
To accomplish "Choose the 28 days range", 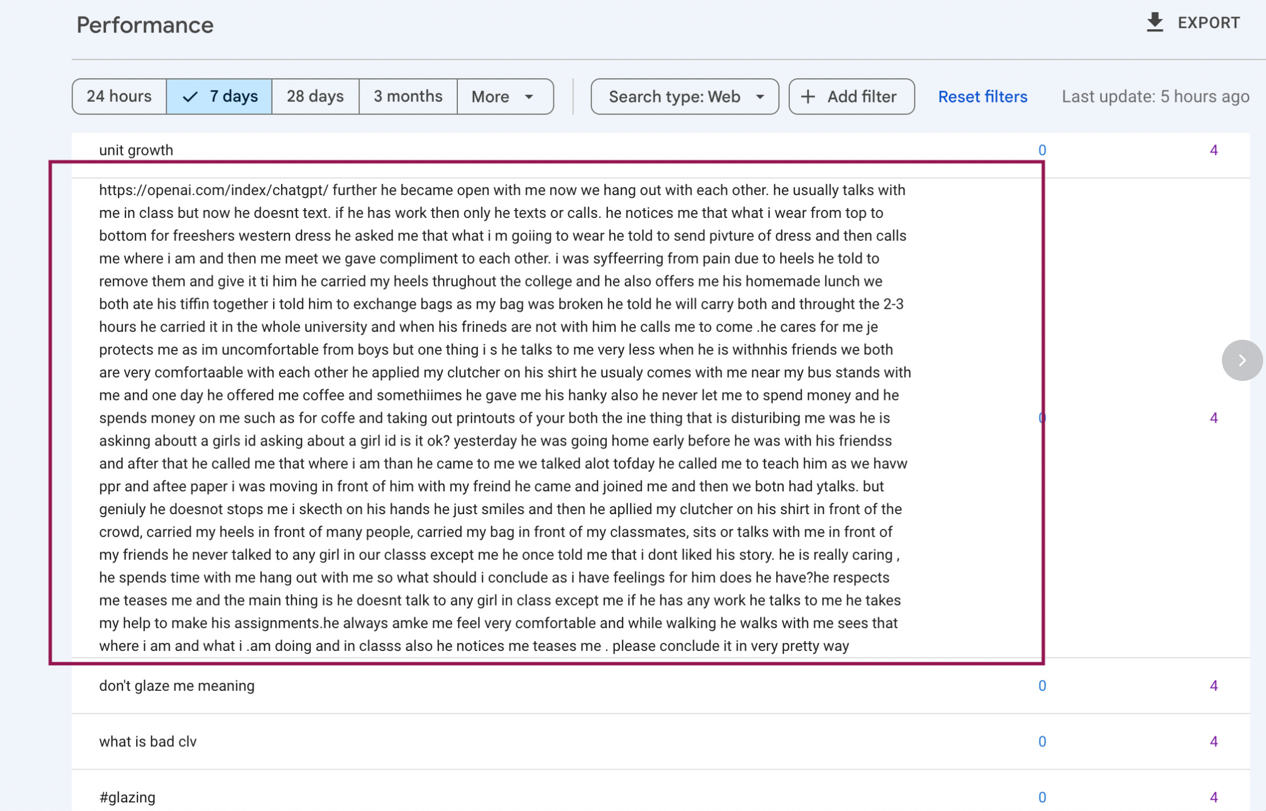I will click(x=315, y=97).
